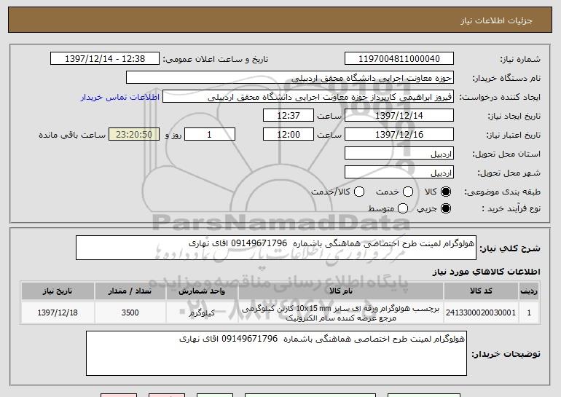Image resolution: width=561 pixels, height=397 pixels.
Task: Click product code cell 2413300020030001
Action: coord(481,313)
